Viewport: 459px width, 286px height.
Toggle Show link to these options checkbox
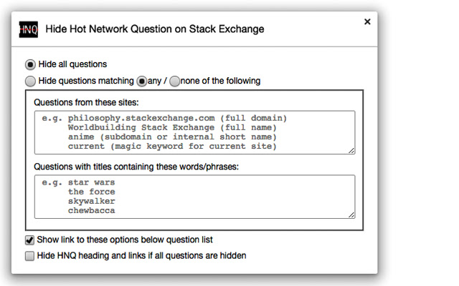pos(29,240)
